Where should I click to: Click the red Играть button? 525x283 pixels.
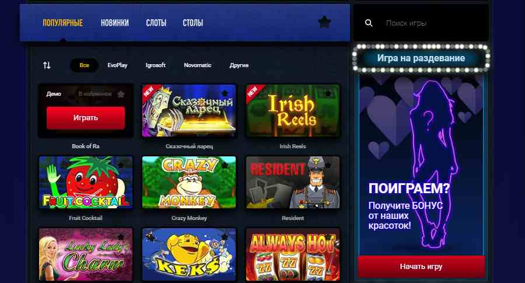pyautogui.click(x=86, y=118)
